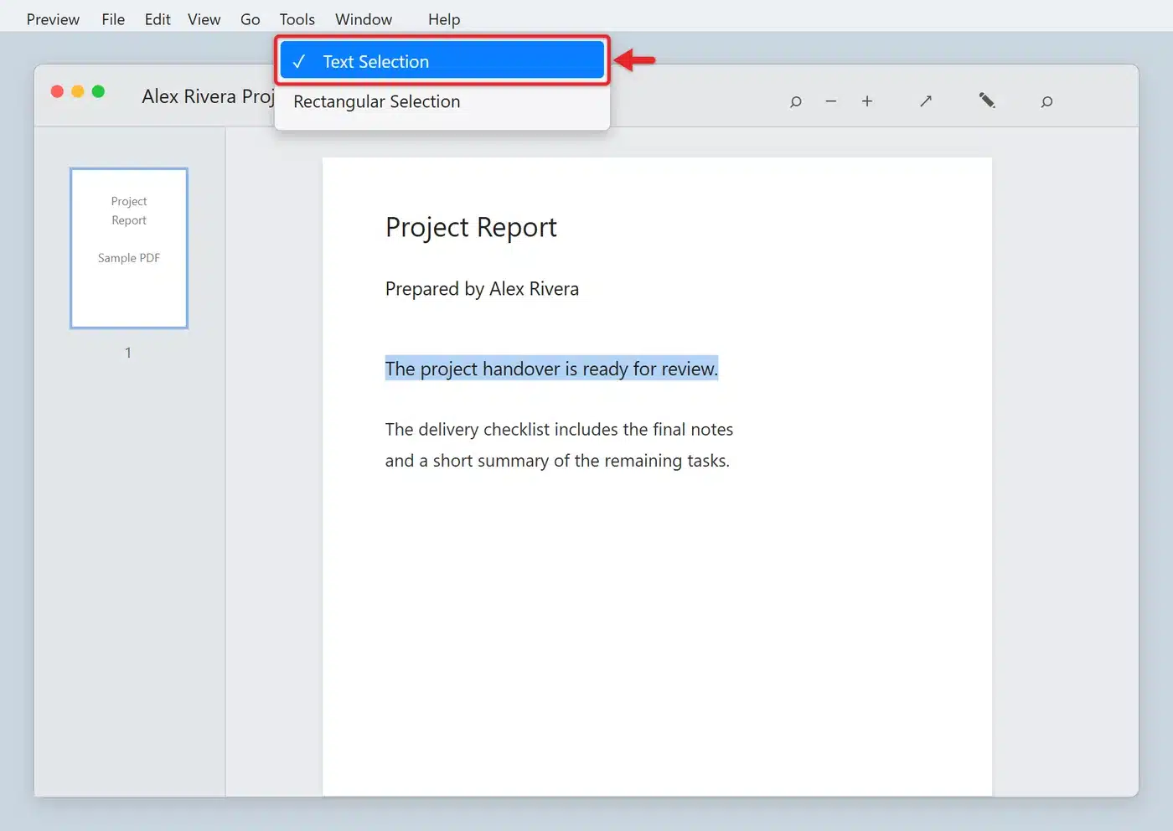Close the window with the red button

[x=57, y=91]
